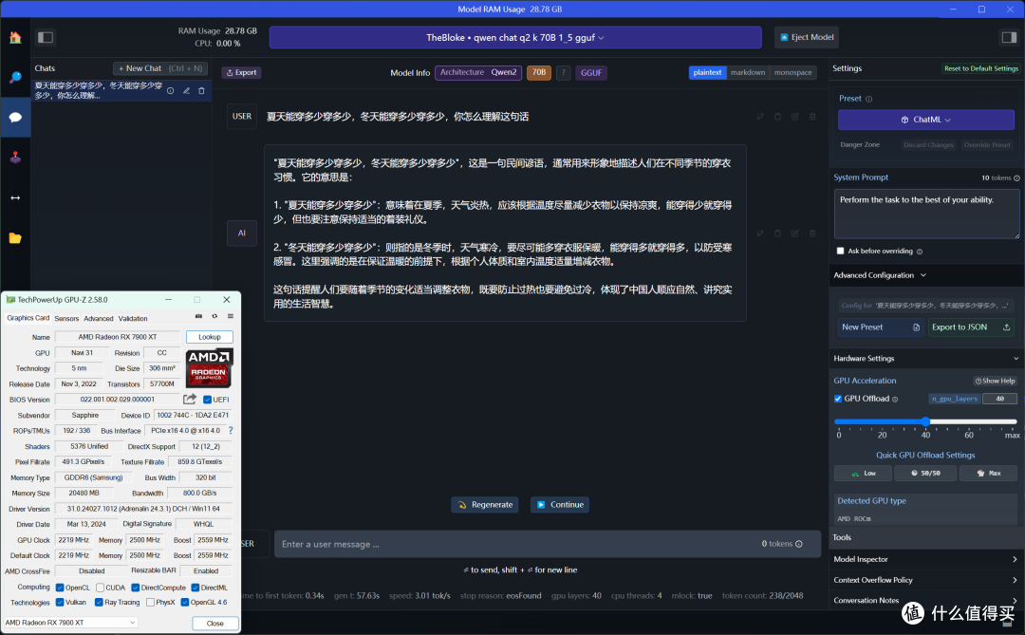Edit the AI response icon
This screenshot has height=635, width=1025.
coord(795,233)
